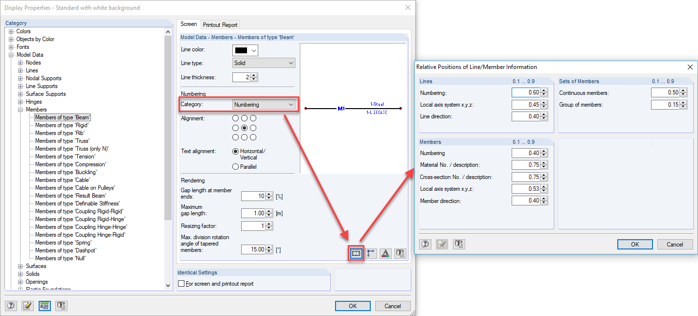Image resolution: width=698 pixels, height=316 pixels.
Task: Click category tree scrollbar down arrow
Action: tap(168, 285)
